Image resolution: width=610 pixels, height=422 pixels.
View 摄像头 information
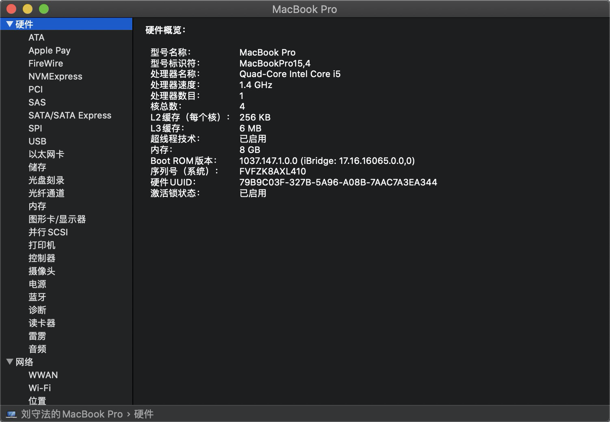pos(42,271)
